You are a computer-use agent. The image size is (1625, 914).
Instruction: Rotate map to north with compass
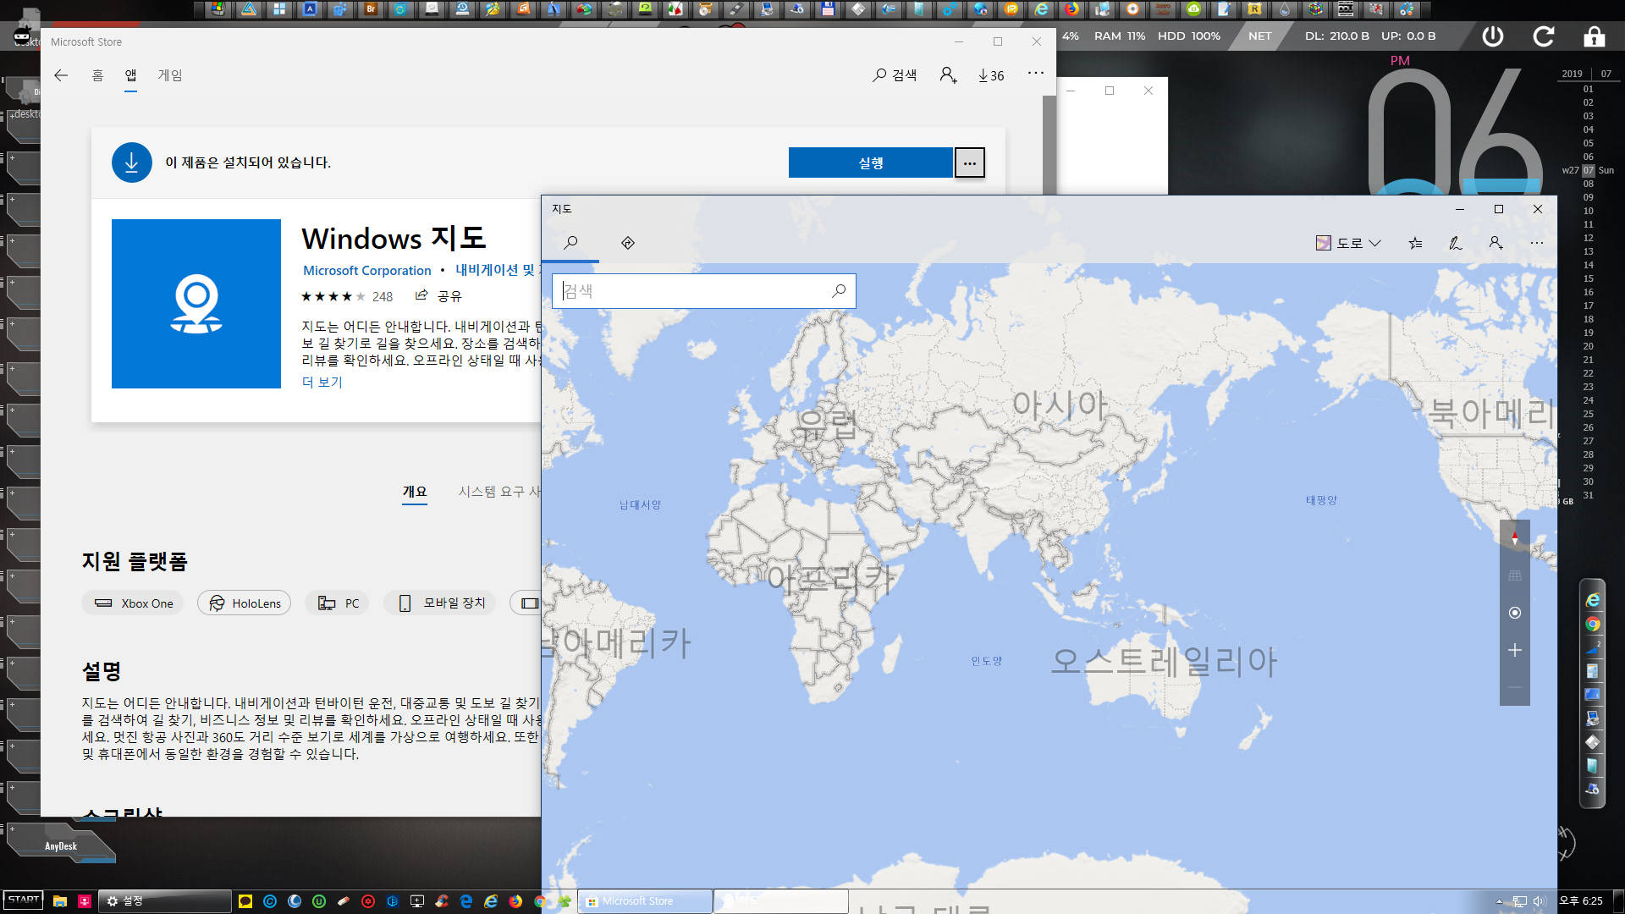[1515, 538]
